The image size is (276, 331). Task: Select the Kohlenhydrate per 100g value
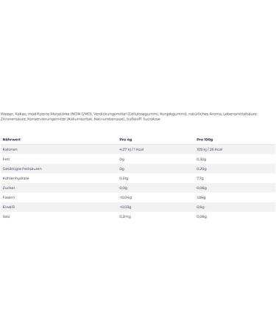(x=200, y=178)
